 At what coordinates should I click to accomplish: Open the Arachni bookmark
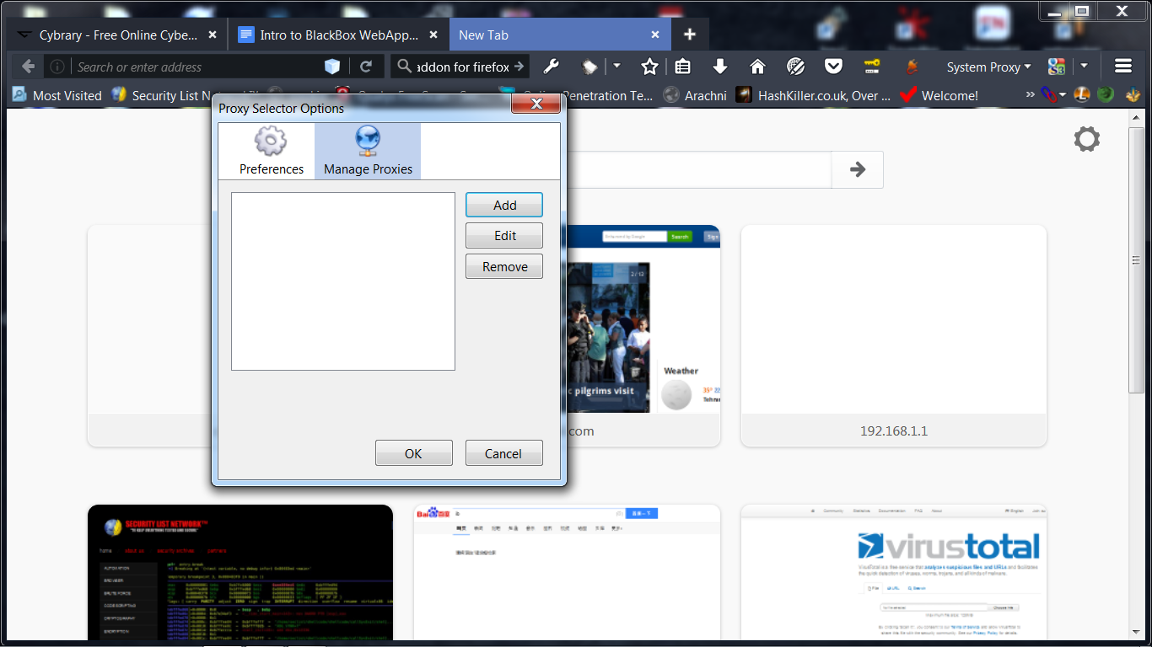[x=695, y=95]
